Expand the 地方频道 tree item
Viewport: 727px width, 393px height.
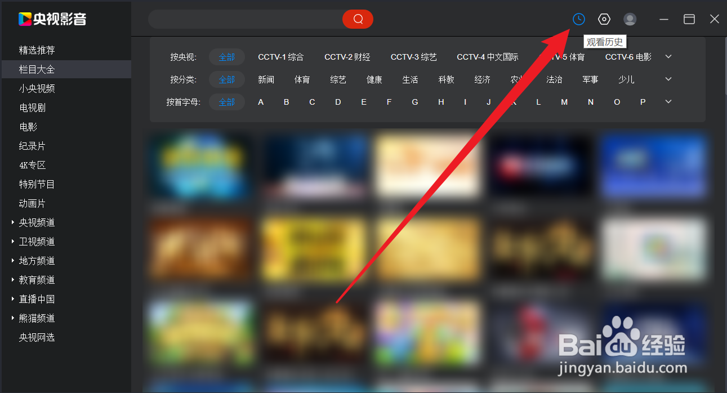click(x=13, y=261)
